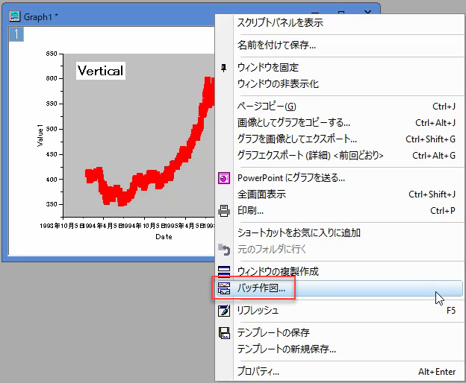
Task: Choose バッチ作図... menu item
Action: tap(339, 288)
